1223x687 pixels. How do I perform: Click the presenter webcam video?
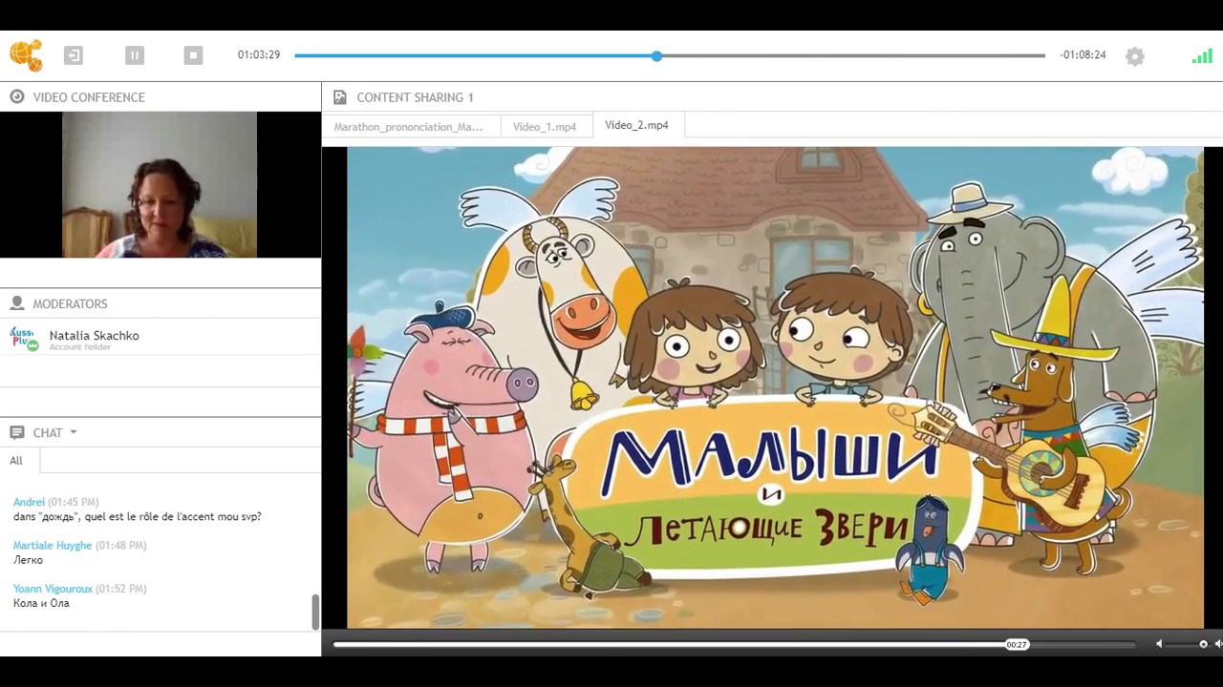click(160, 185)
